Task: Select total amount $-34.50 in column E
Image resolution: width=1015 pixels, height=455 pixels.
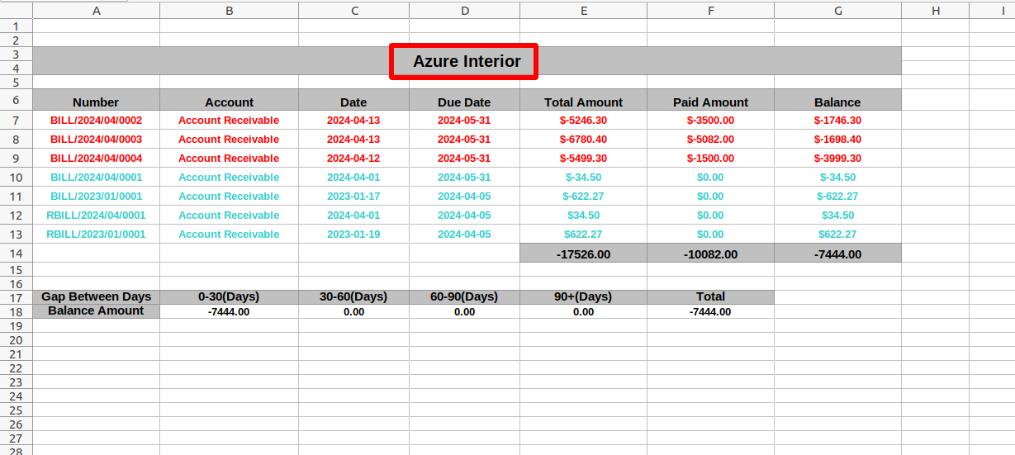Action: [x=583, y=178]
